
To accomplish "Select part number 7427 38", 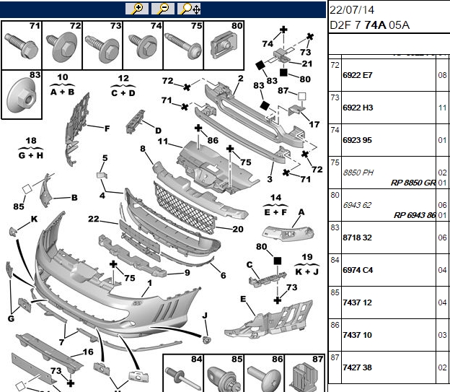I will [357, 367].
